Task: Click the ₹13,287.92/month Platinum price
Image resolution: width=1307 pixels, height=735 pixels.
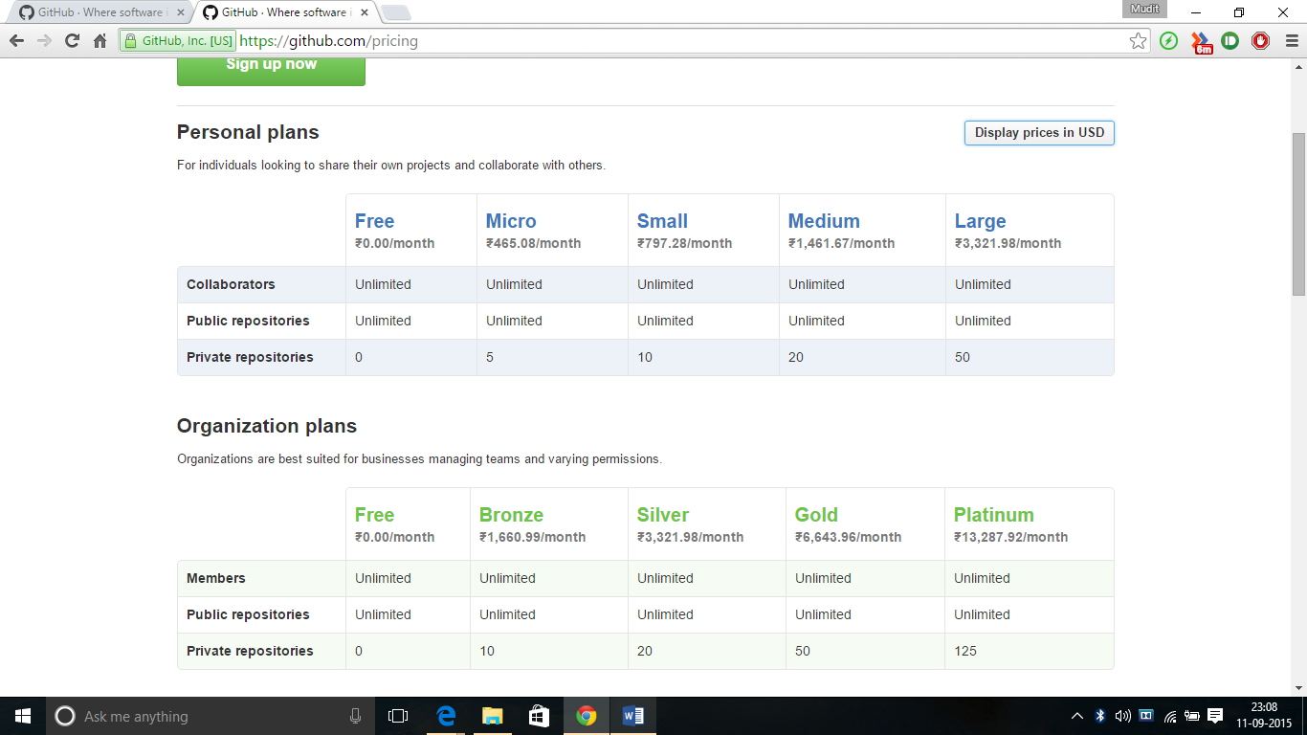Action: pos(1010,537)
